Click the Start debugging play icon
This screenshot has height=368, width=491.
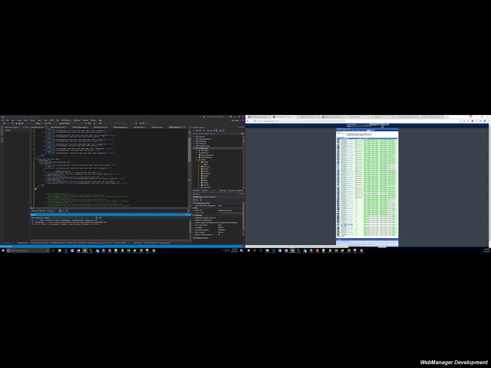85,123
